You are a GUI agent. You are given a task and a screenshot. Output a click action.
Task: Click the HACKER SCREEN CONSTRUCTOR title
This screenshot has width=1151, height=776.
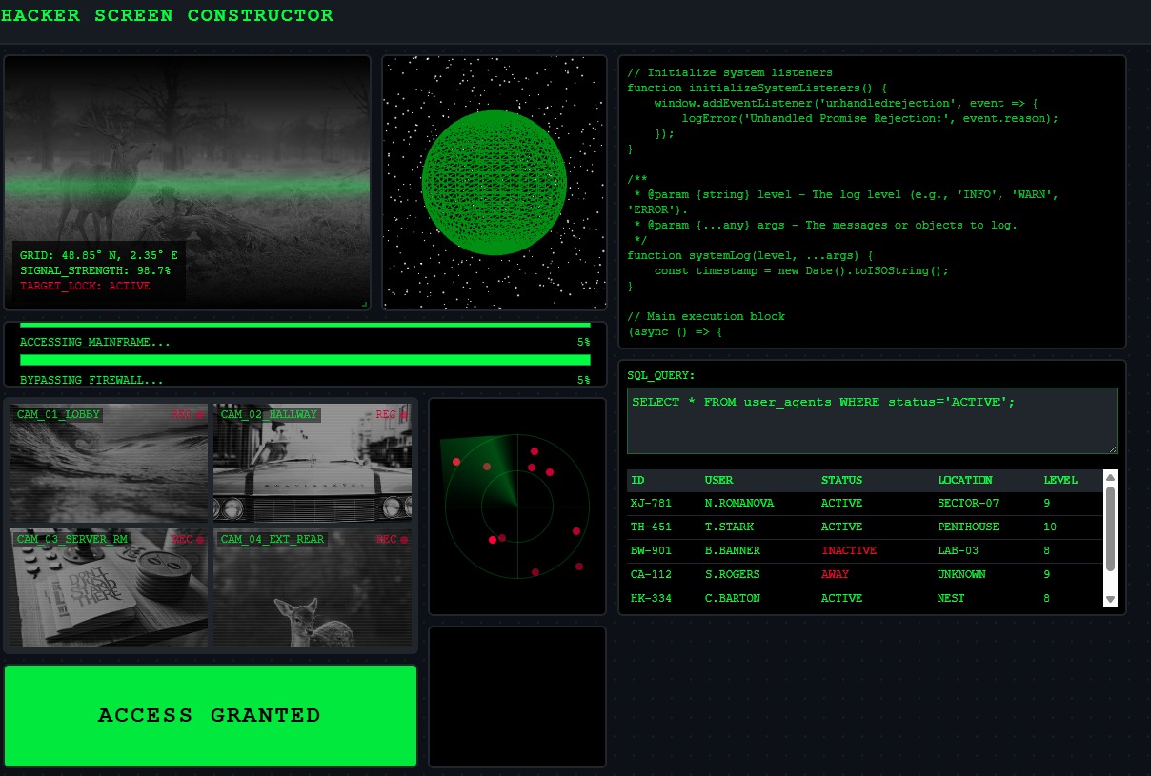click(x=168, y=15)
